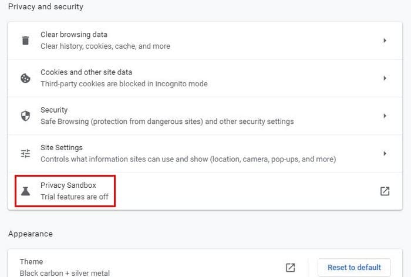Expand the Site Settings row arrow
Image resolution: width=411 pixels, height=277 pixels.
pyautogui.click(x=385, y=153)
